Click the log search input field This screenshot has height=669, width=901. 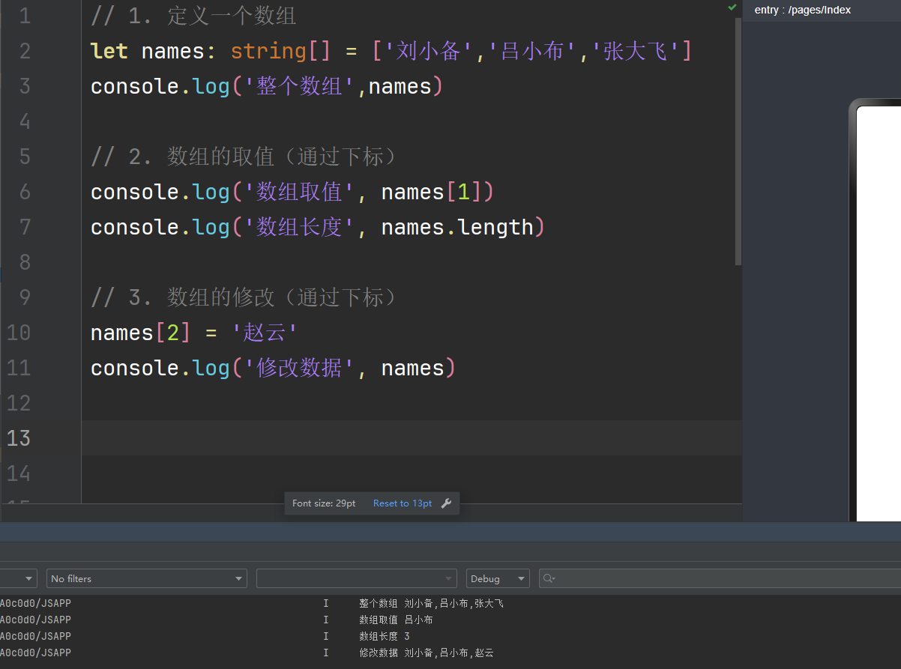720,578
